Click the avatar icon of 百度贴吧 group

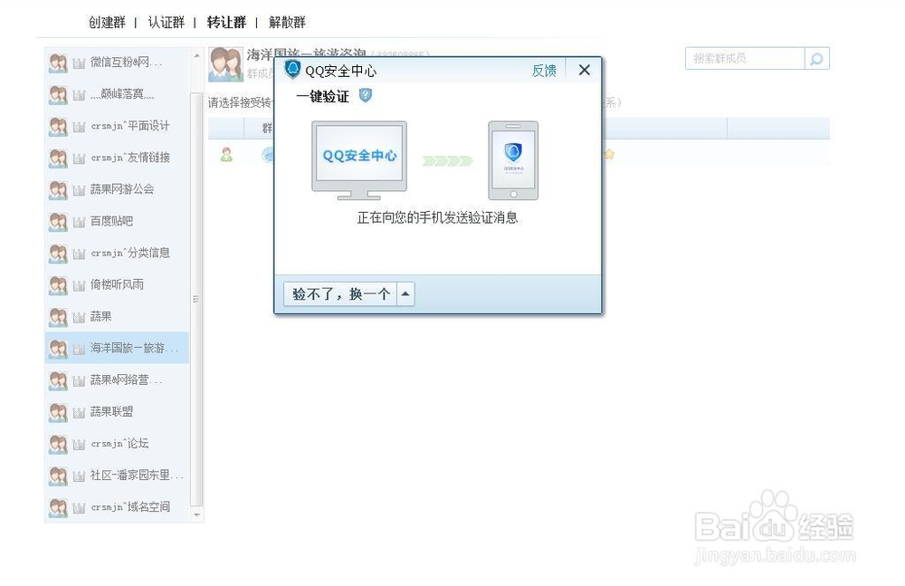point(58,222)
